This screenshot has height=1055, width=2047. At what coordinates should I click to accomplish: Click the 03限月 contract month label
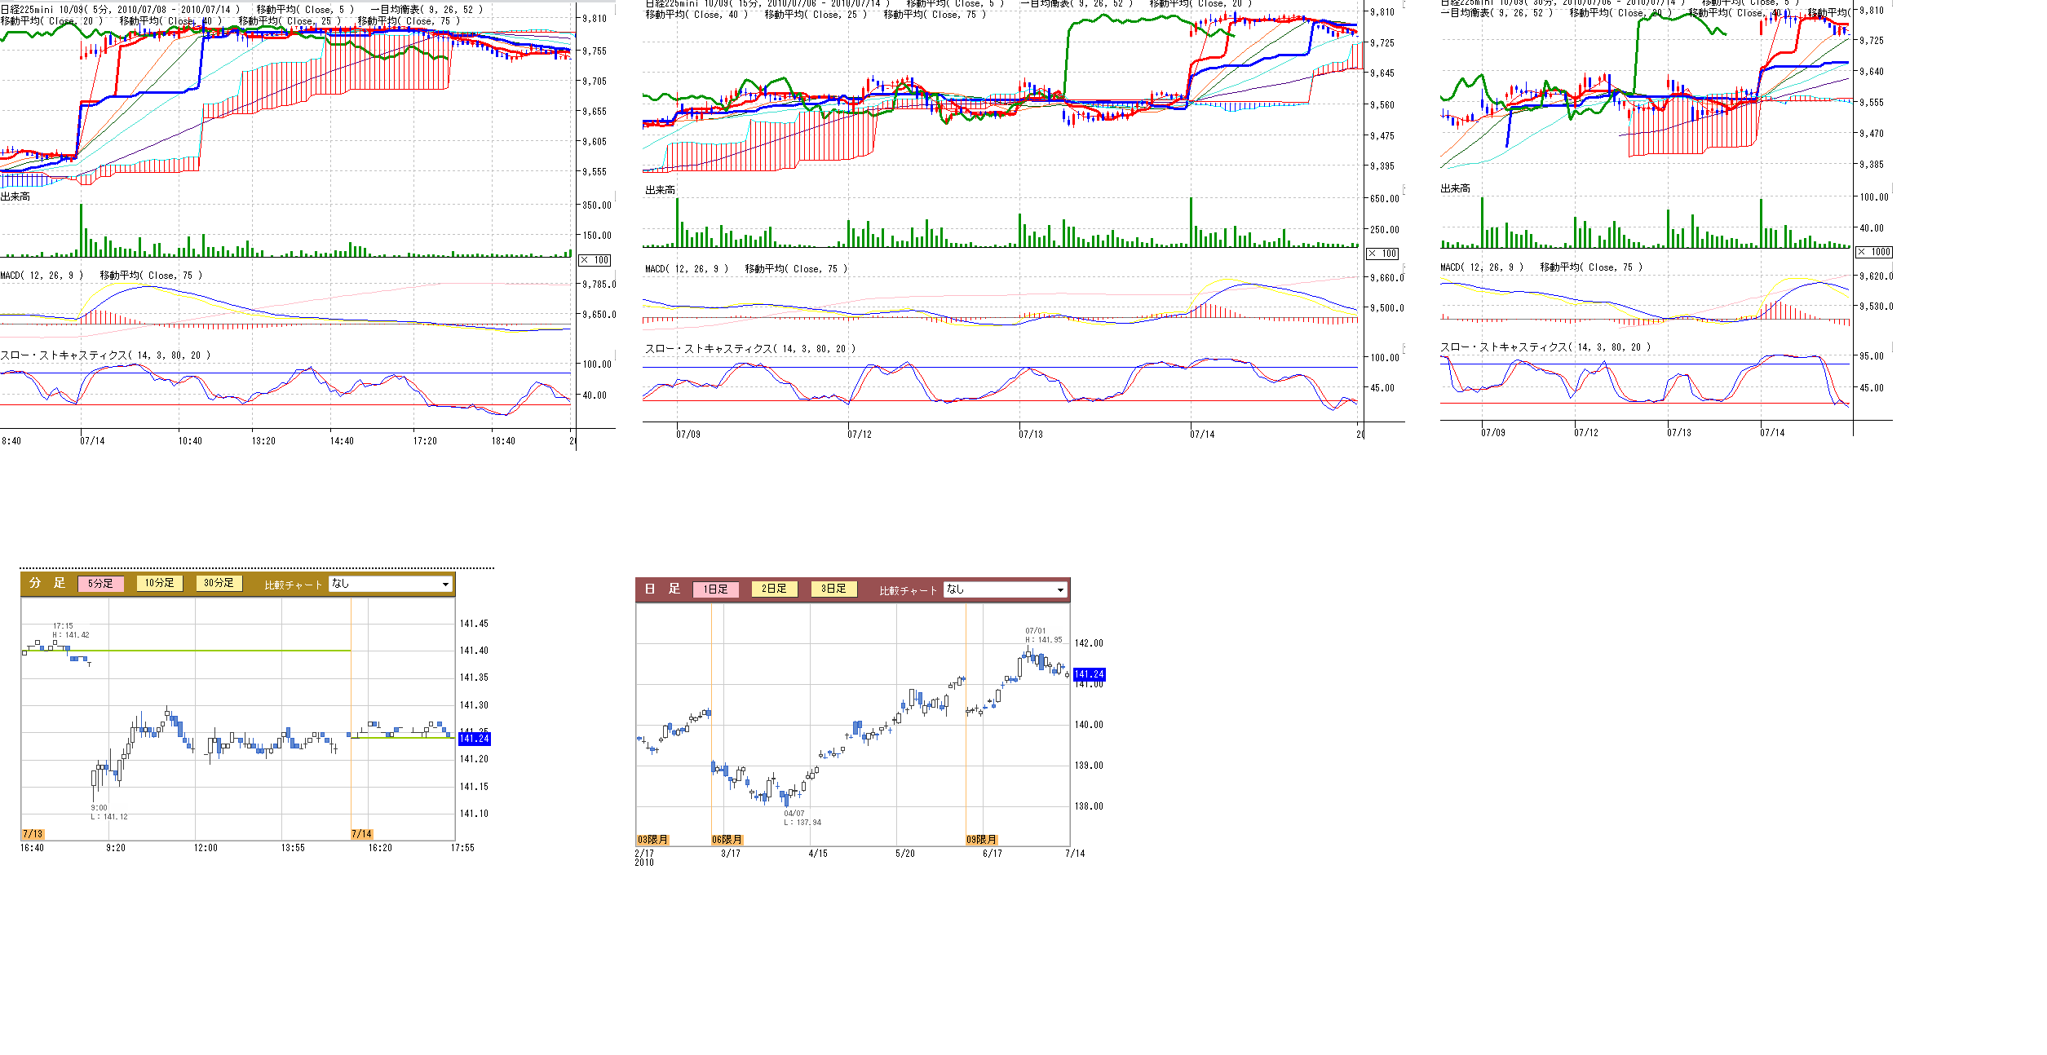coord(652,840)
